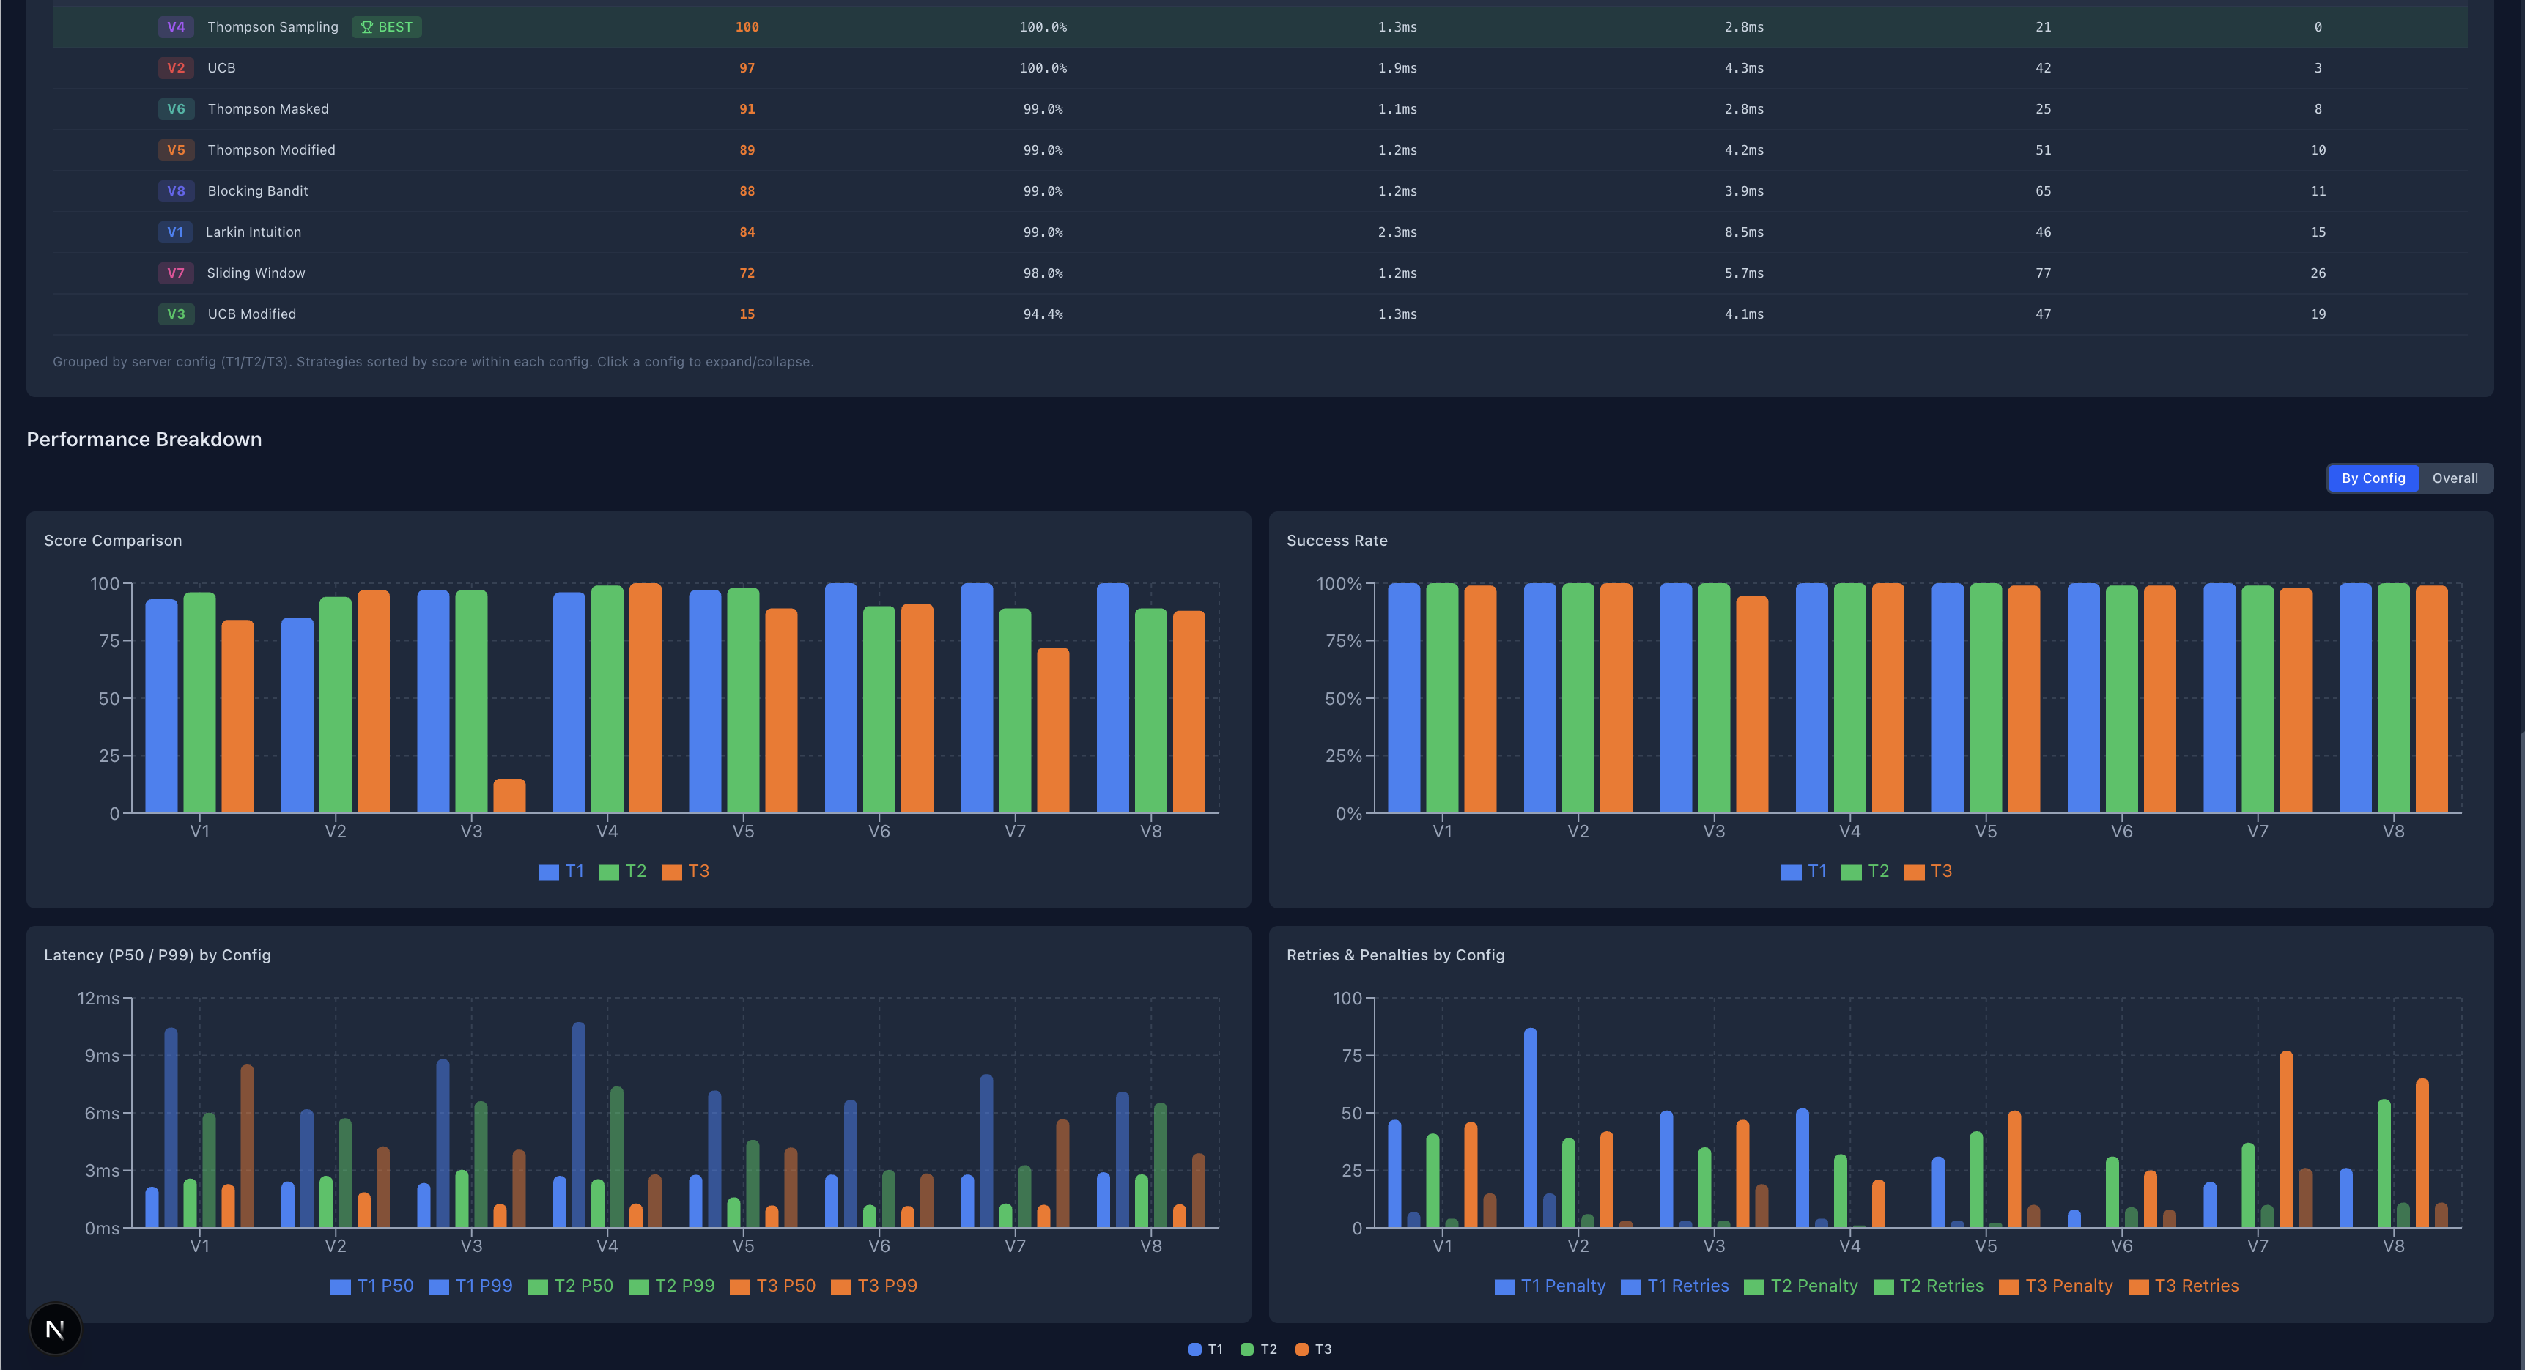Viewport: 2525px width, 1370px height.
Task: Click the V8 badge for Blocking Bandit
Action: 177,191
